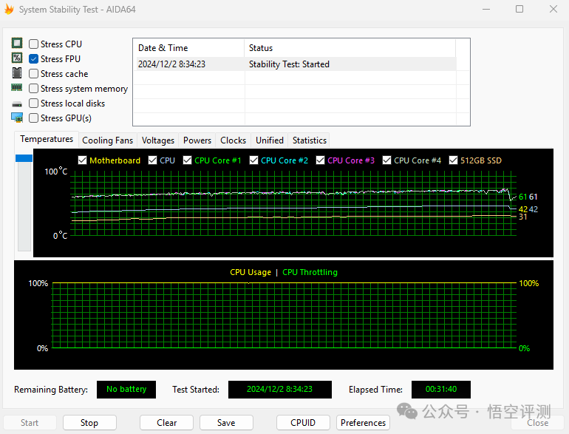This screenshot has height=434, width=569.
Task: Click the grayed Start button
Action: pyautogui.click(x=30, y=423)
